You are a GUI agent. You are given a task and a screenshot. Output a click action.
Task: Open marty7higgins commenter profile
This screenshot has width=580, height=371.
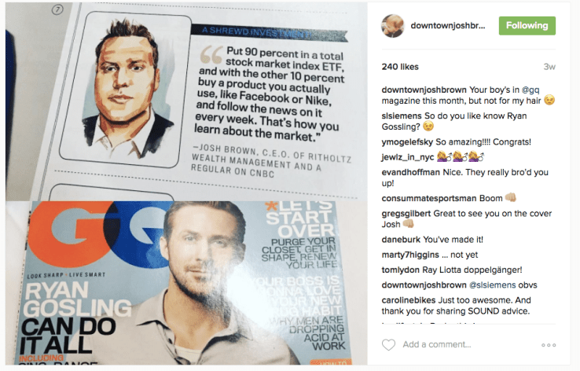coord(410,255)
